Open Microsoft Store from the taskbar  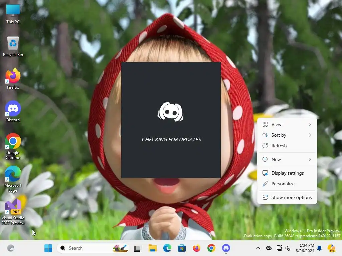[182, 248]
